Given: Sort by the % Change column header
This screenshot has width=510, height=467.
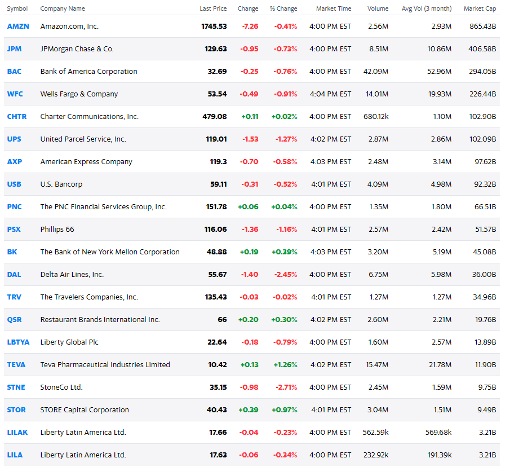Looking at the screenshot, I should 283,9.
